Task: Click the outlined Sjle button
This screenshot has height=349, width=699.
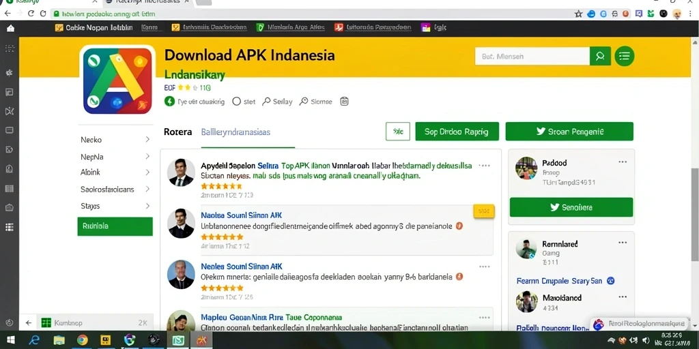Action: [398, 132]
